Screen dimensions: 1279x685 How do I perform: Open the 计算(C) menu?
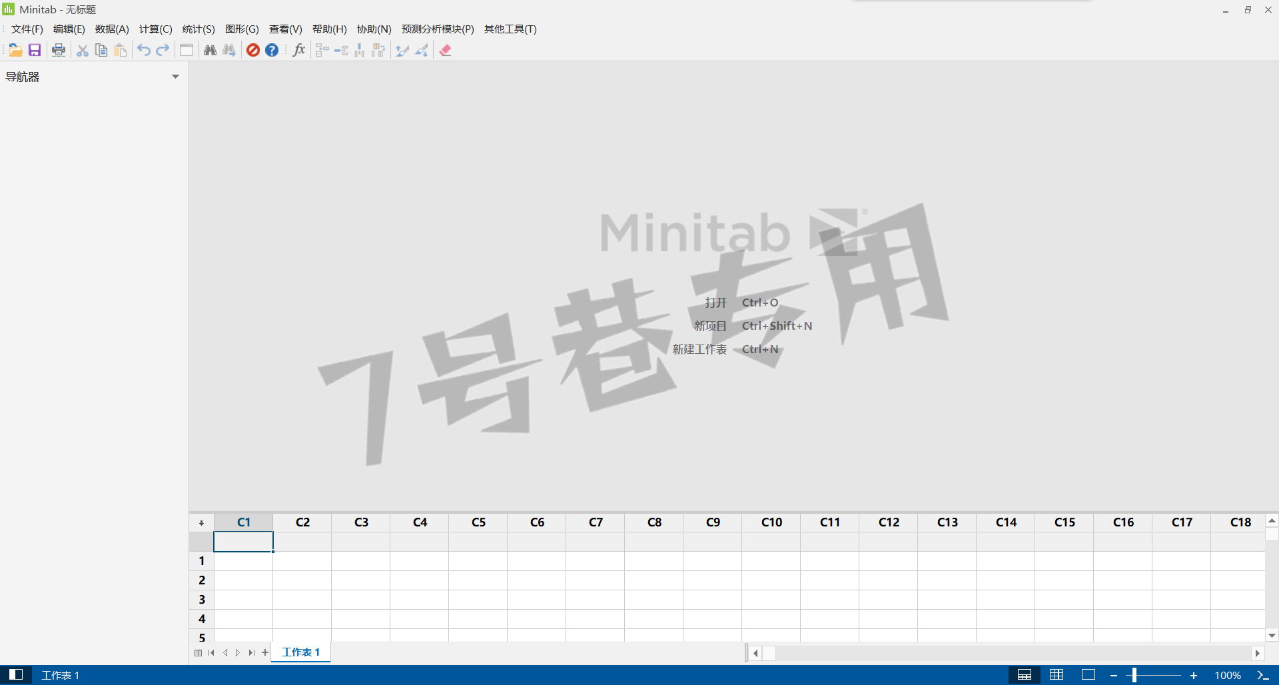[156, 29]
